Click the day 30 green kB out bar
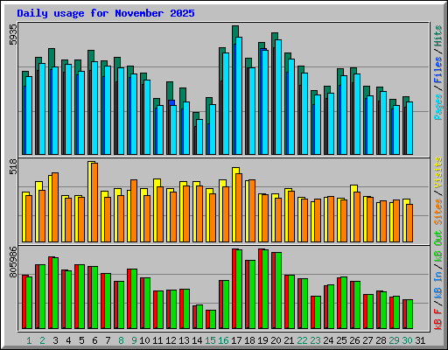448x350 pixels. click(x=409, y=314)
